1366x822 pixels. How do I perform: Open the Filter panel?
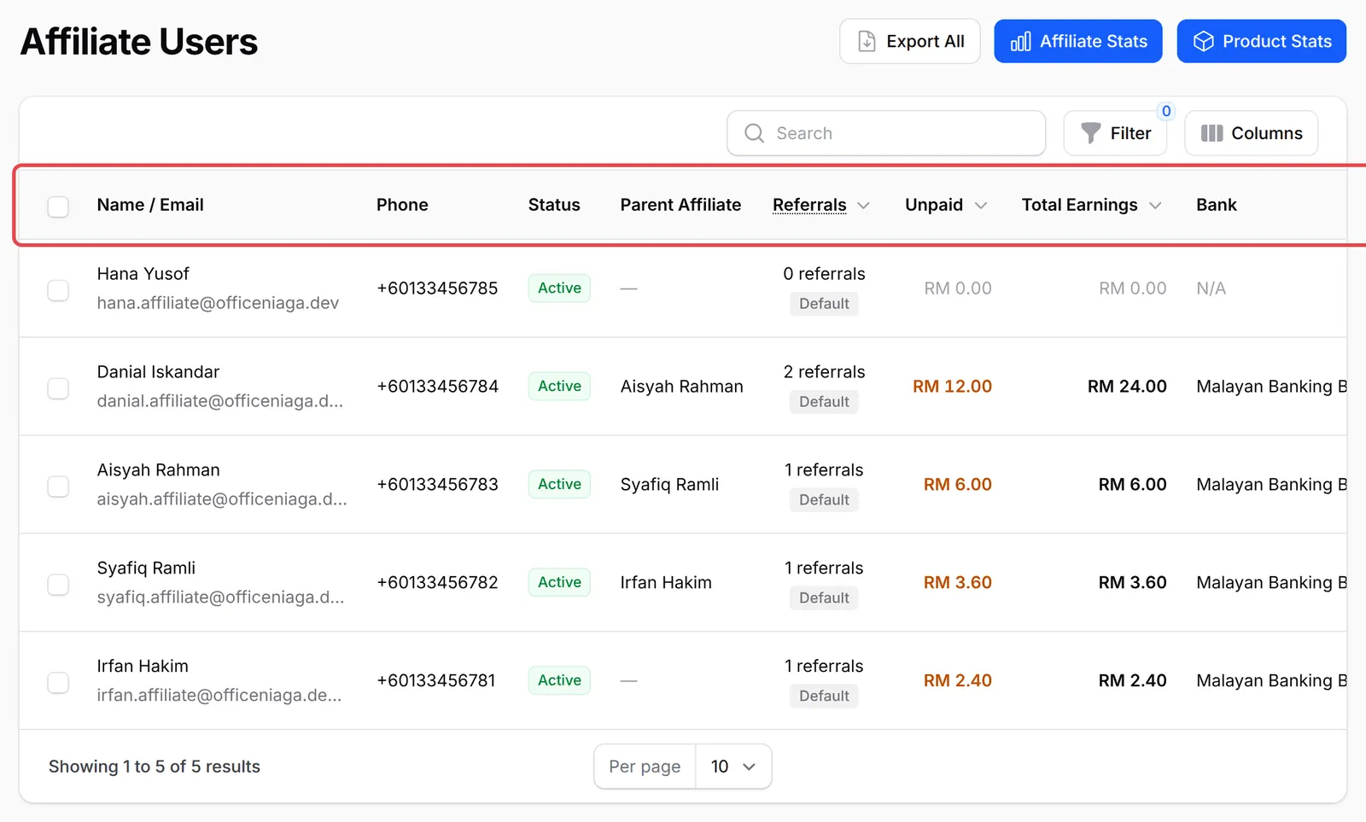1115,133
